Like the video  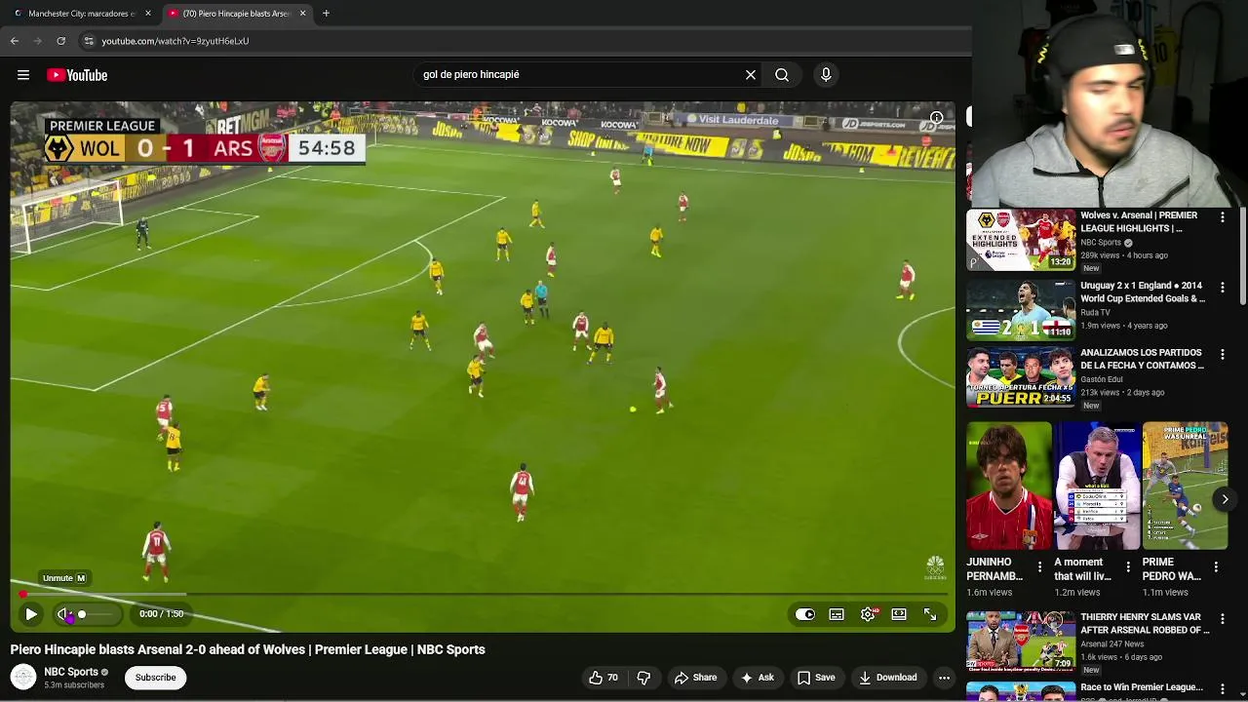coord(603,678)
